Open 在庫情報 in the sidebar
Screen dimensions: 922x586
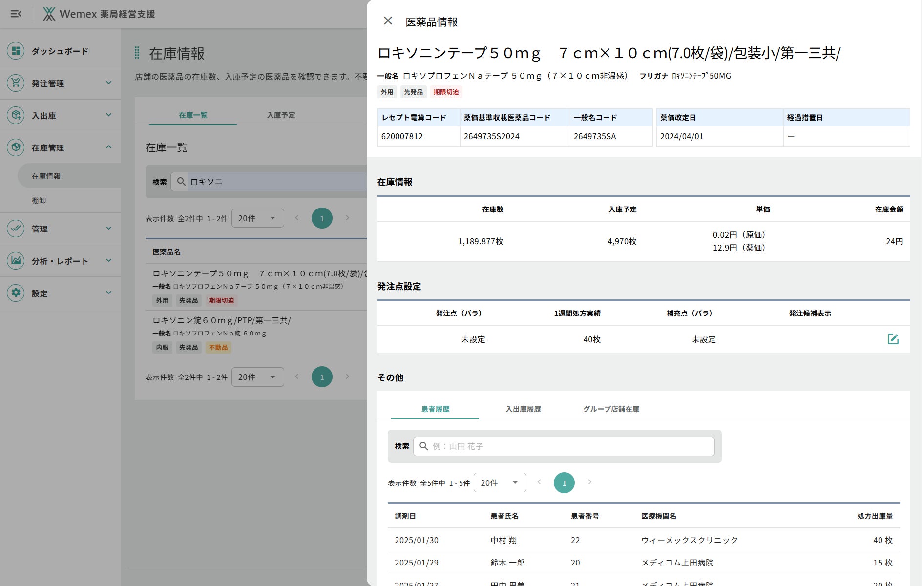click(x=69, y=176)
